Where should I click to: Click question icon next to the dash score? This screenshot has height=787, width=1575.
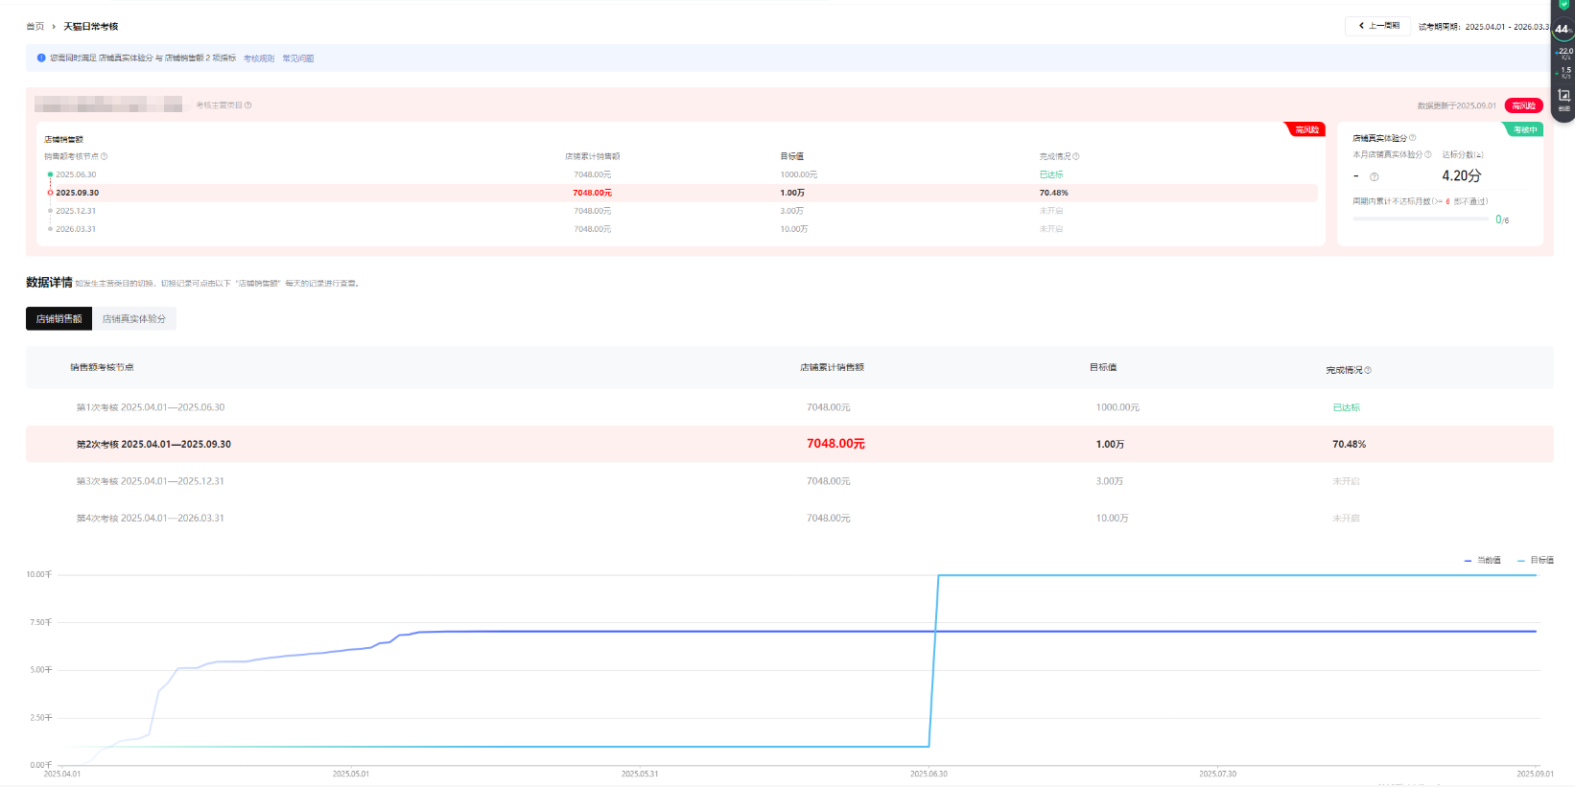tap(1374, 176)
